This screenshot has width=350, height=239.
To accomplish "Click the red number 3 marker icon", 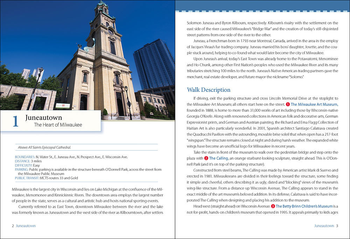I will point(273,206).
